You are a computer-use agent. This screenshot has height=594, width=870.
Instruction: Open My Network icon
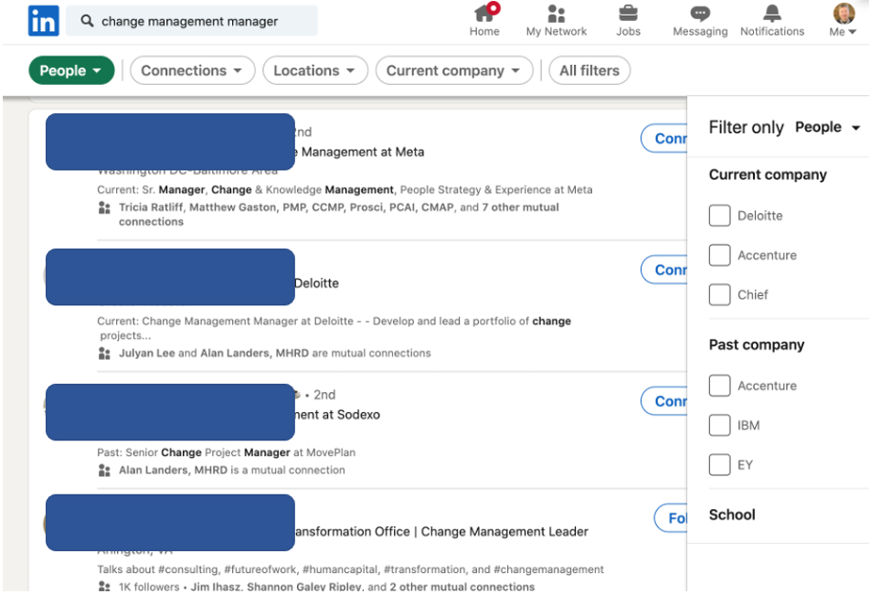coord(556,14)
